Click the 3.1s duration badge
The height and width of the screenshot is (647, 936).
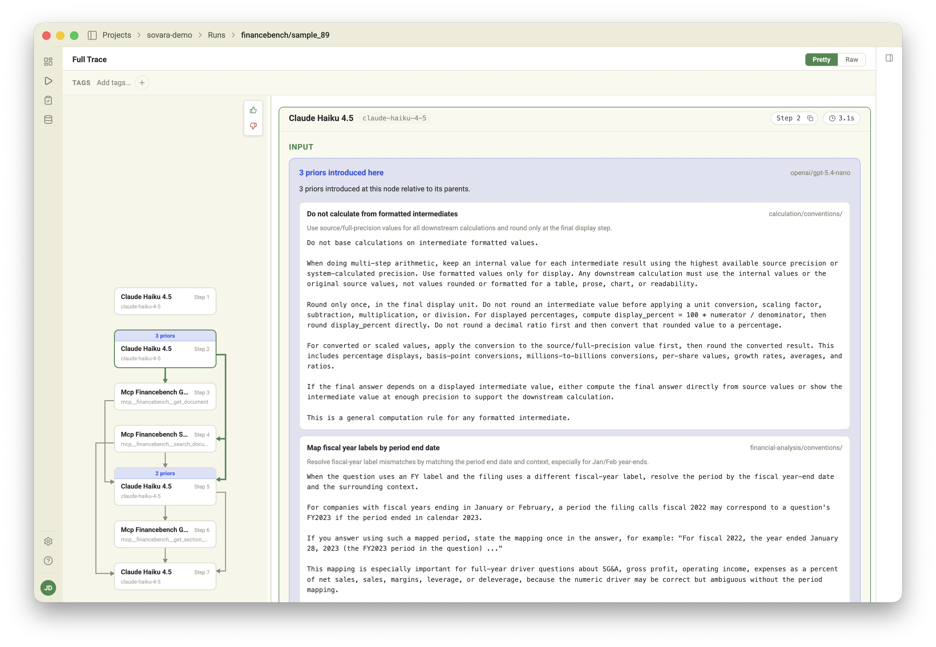[842, 118]
